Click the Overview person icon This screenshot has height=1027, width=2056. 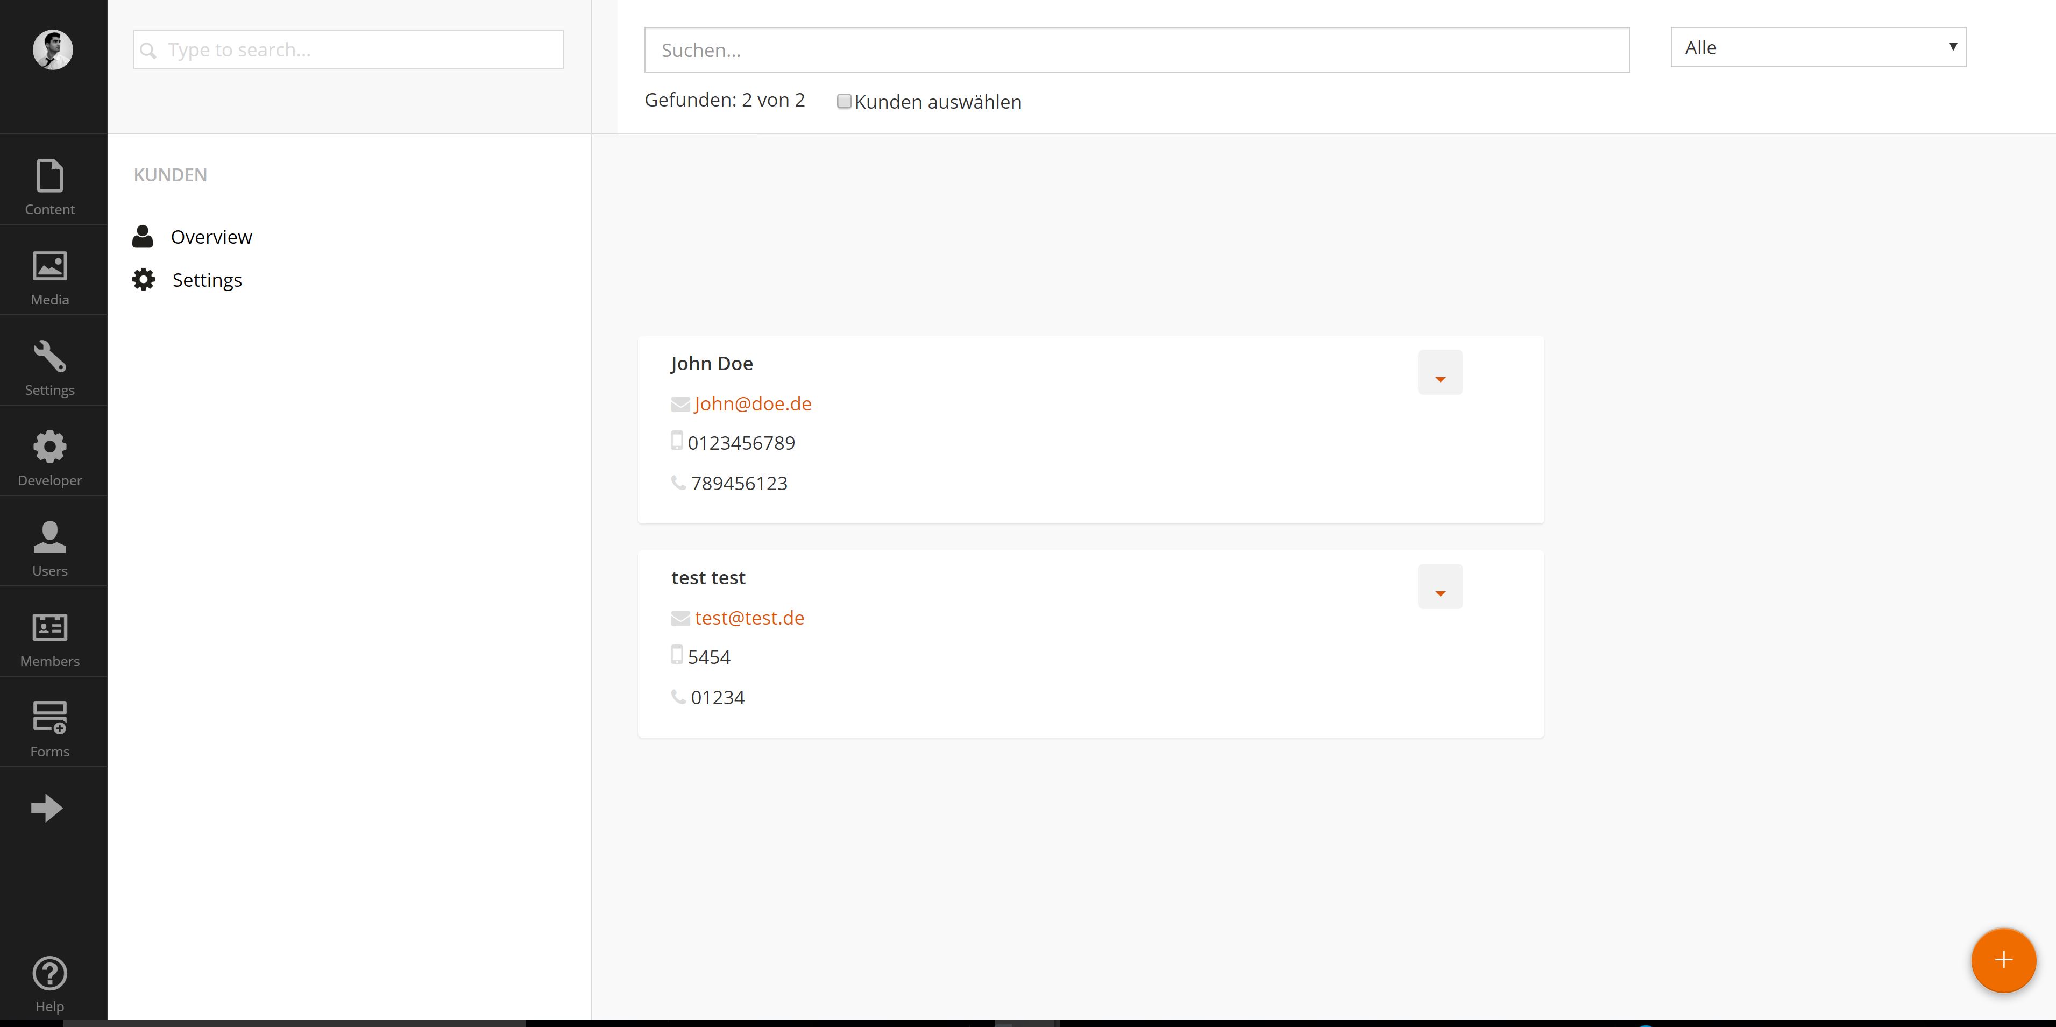[x=143, y=236]
